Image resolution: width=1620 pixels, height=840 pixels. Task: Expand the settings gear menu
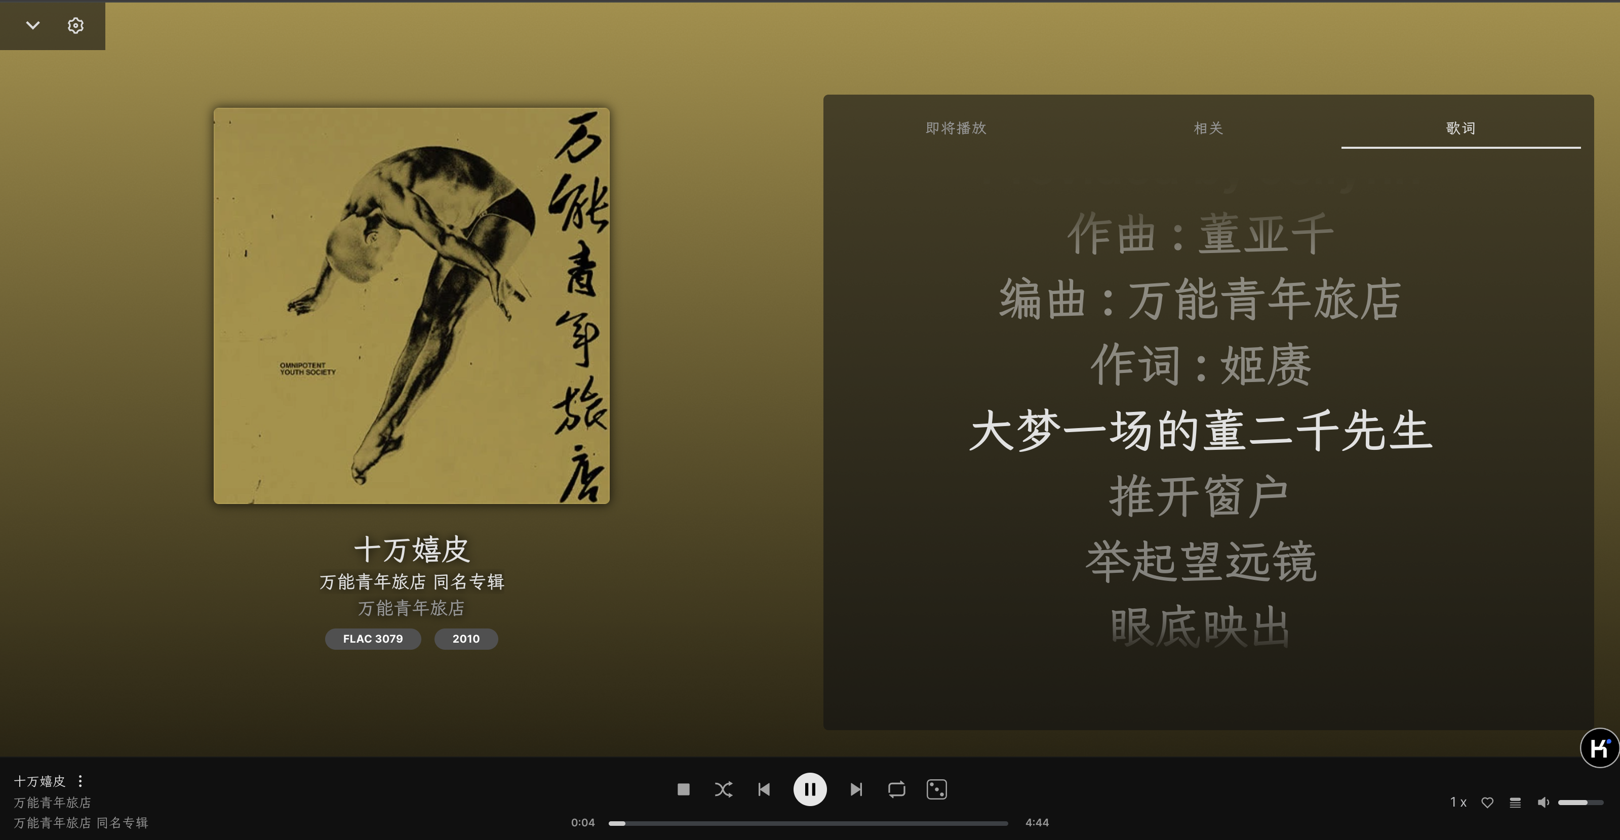[75, 25]
